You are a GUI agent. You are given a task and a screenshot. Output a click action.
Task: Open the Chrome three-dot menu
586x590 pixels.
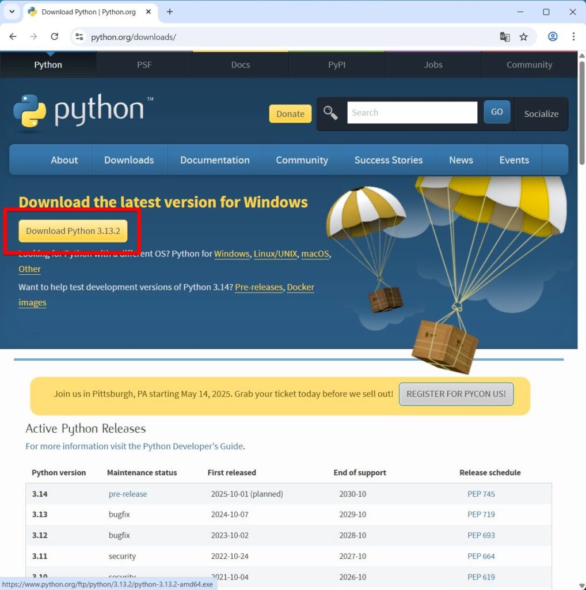click(574, 36)
